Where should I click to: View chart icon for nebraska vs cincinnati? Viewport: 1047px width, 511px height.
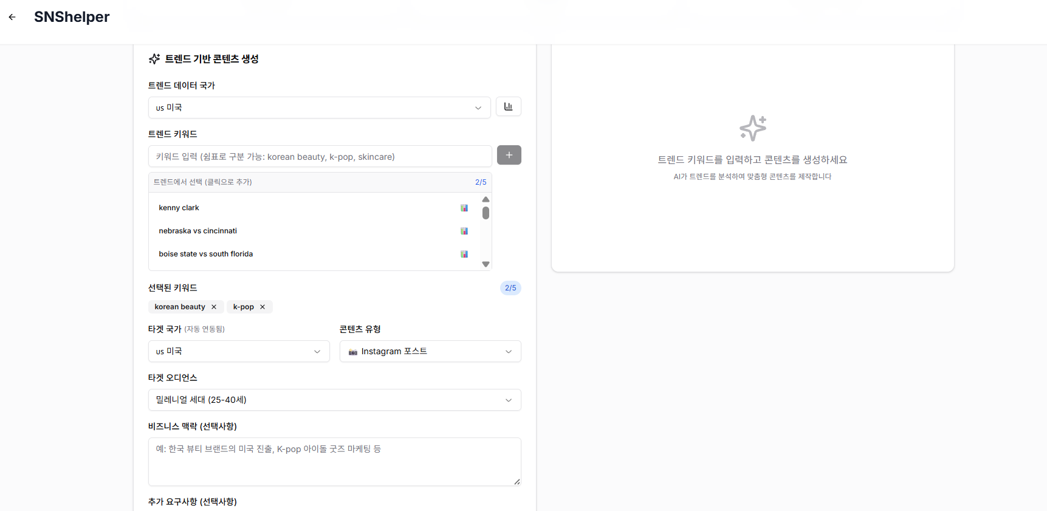point(464,231)
